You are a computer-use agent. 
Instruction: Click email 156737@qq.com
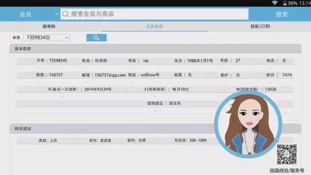tap(110, 75)
